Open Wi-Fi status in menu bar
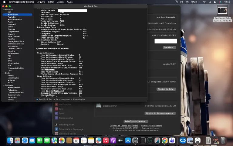233x146 pixels. click(204, 2)
